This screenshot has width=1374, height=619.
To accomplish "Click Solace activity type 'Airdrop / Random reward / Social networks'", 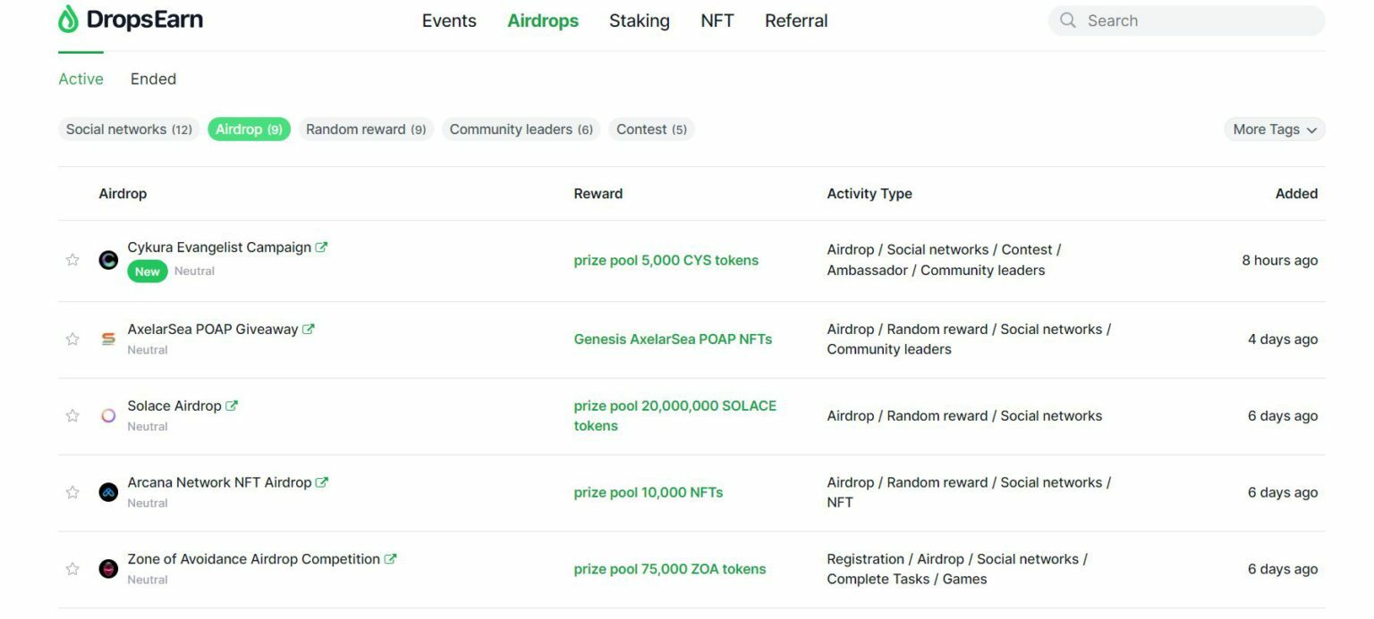I will tap(964, 416).
